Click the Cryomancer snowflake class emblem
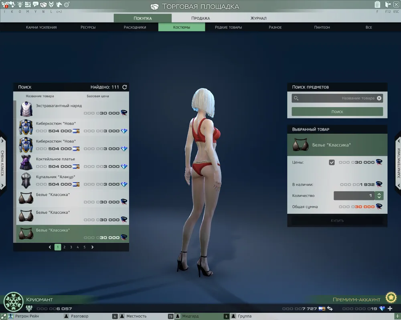Viewport: 401px width, 320px height. pyautogui.click(x=13, y=302)
